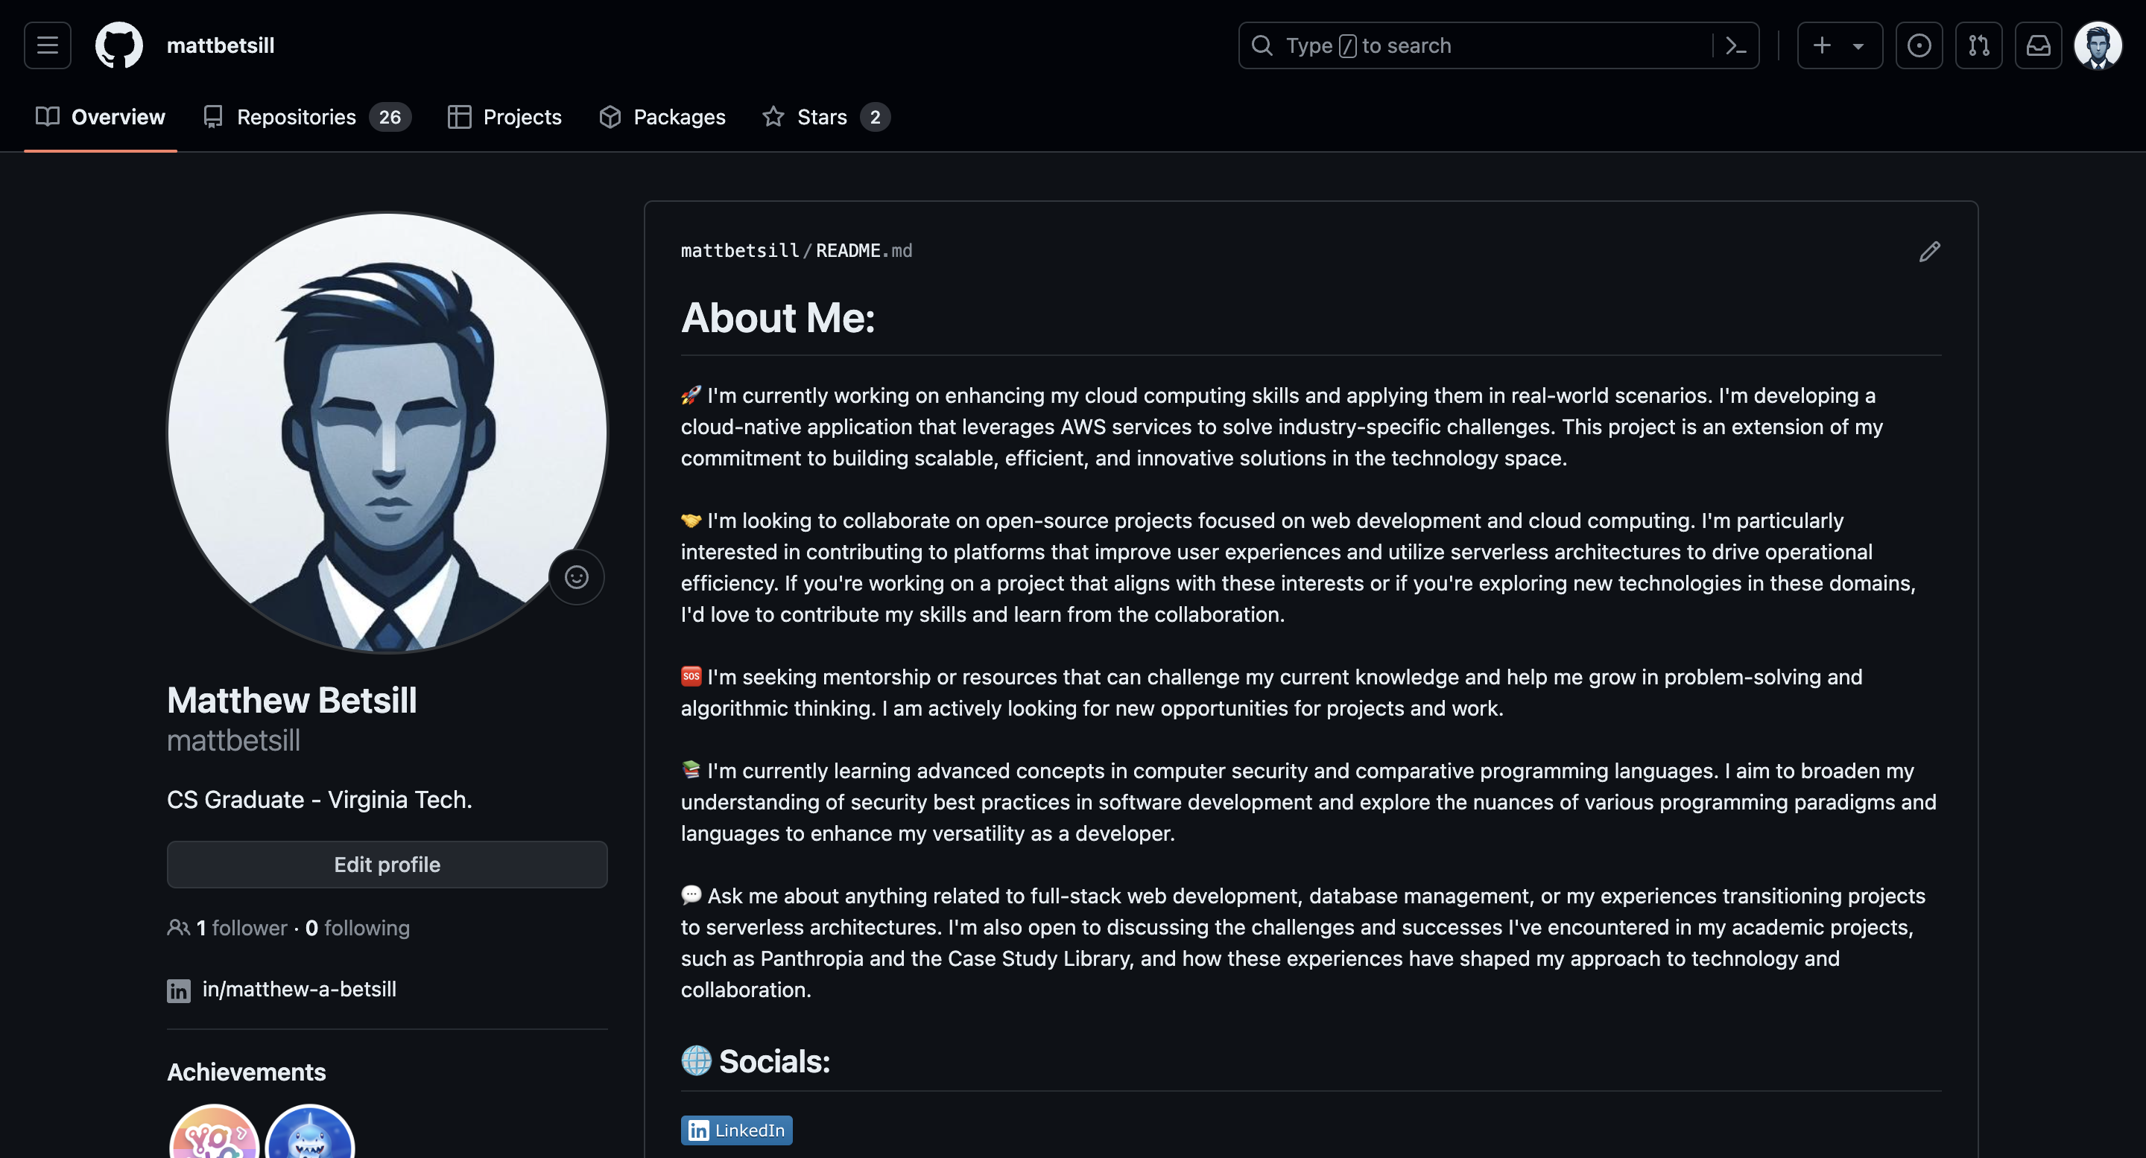Switch to the Repositories tab
This screenshot has width=2146, height=1158.
[x=306, y=117]
